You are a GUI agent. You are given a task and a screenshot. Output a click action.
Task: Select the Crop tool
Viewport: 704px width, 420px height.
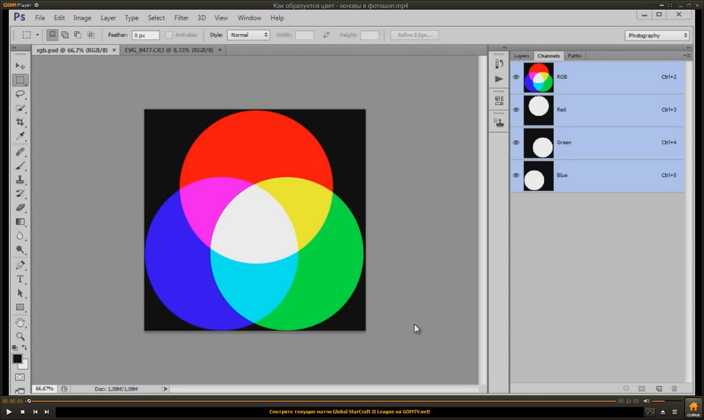tap(21, 122)
